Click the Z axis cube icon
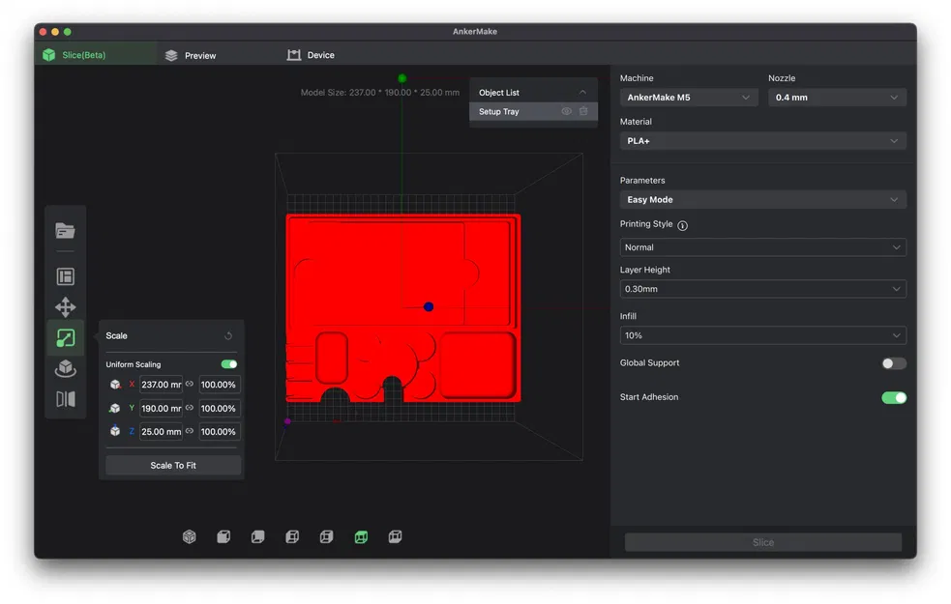951x604 pixels. [115, 431]
